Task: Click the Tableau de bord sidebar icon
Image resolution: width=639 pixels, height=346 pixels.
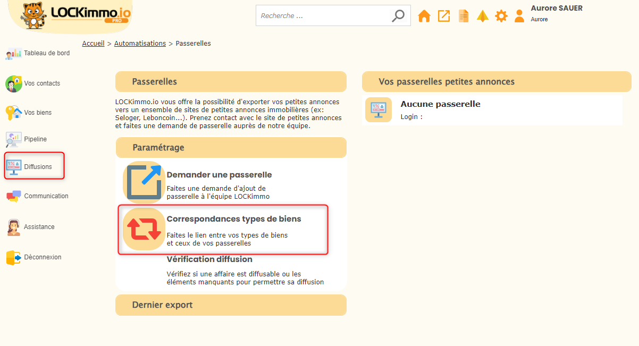Action: [x=14, y=53]
